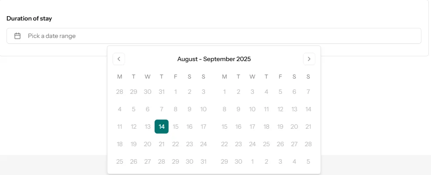Screen dimensions: 431x175
Task: Select July 28 in left calendar grid
Action: pos(120,92)
